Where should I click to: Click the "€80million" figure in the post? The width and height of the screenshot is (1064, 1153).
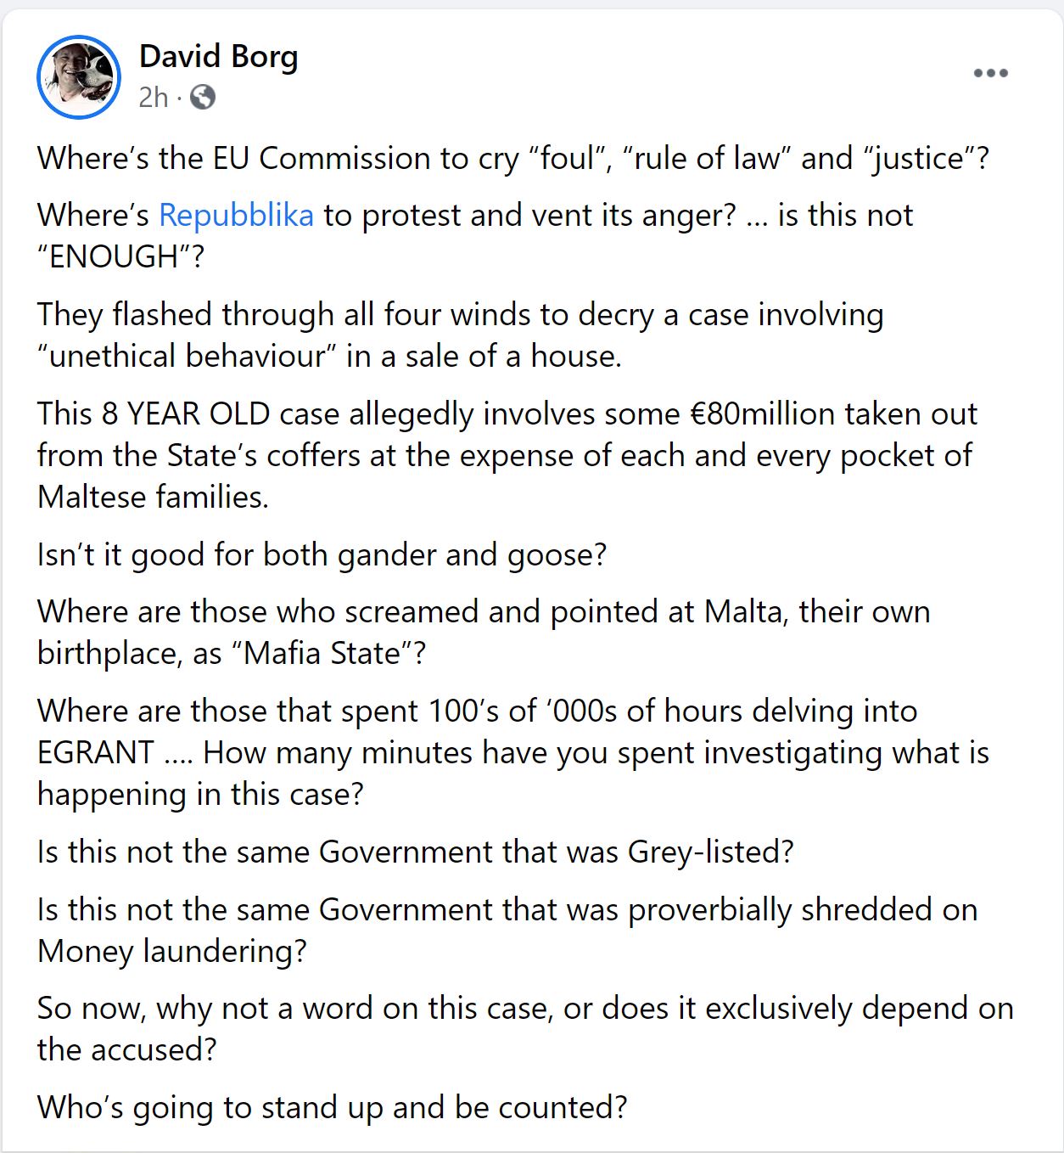738,414
